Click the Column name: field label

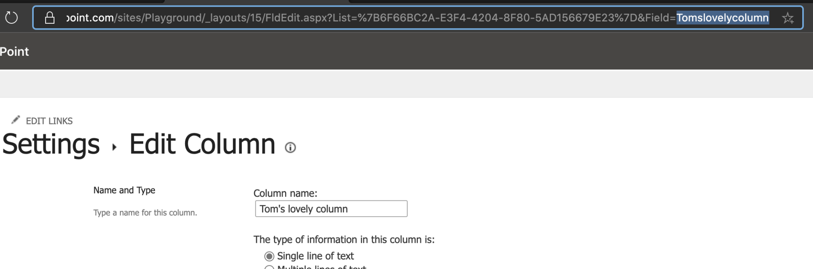click(285, 193)
